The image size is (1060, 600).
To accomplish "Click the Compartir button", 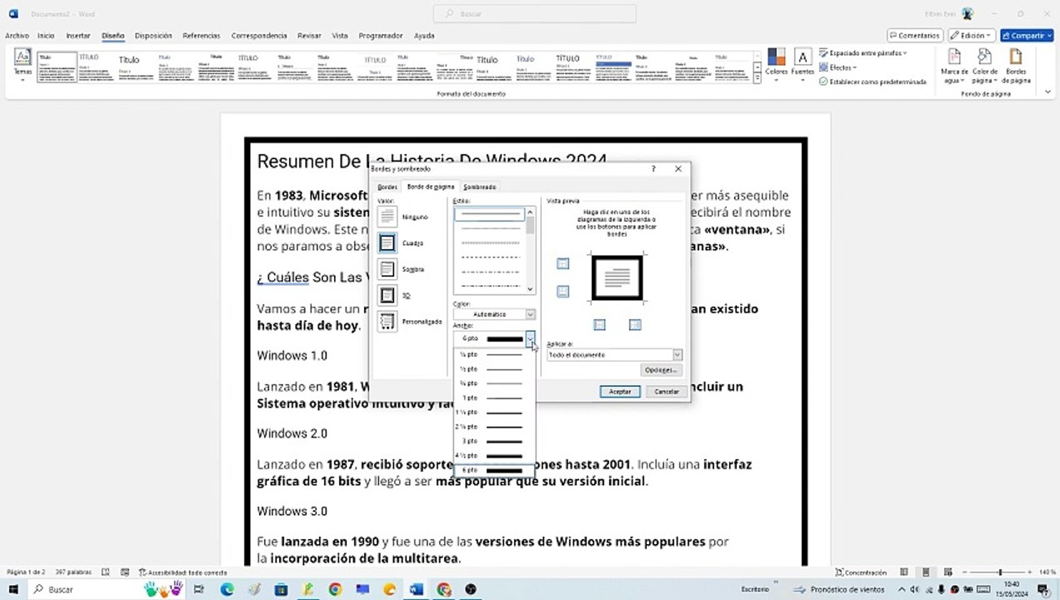I will [x=1027, y=36].
